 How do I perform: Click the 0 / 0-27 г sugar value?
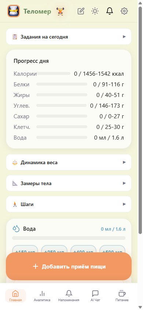[111, 116]
